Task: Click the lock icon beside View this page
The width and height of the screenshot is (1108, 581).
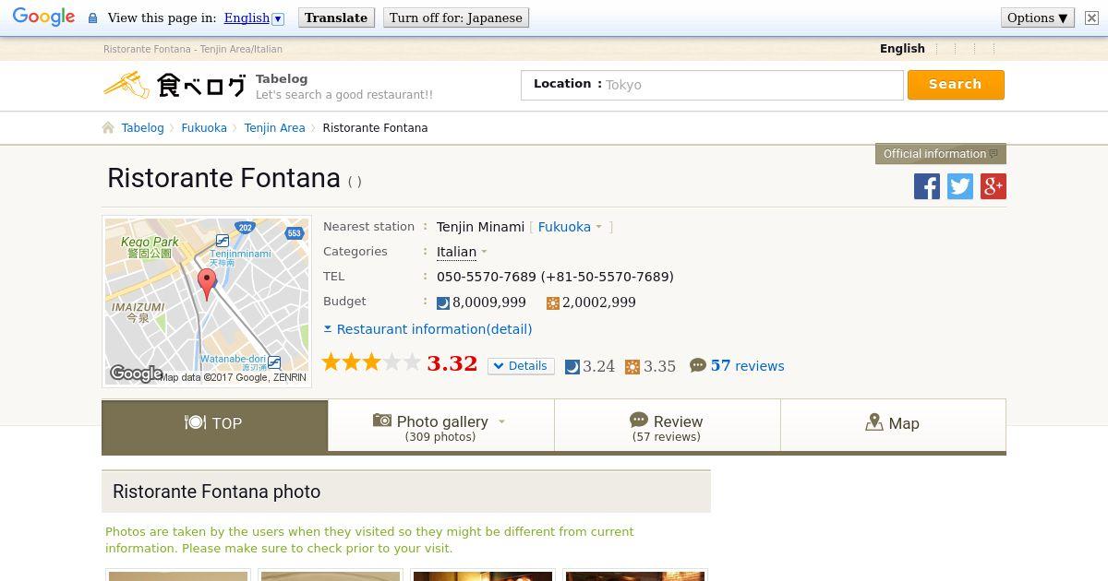Action: click(x=92, y=18)
